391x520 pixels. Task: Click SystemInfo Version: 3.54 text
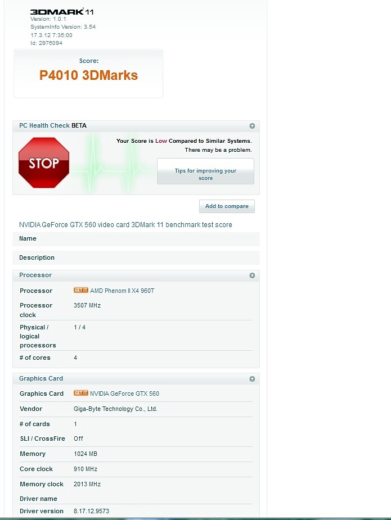coord(63,27)
